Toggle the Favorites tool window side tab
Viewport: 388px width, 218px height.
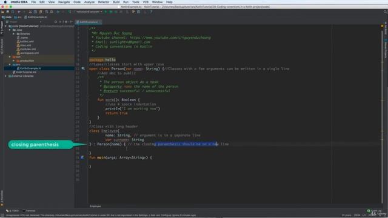point(2,198)
